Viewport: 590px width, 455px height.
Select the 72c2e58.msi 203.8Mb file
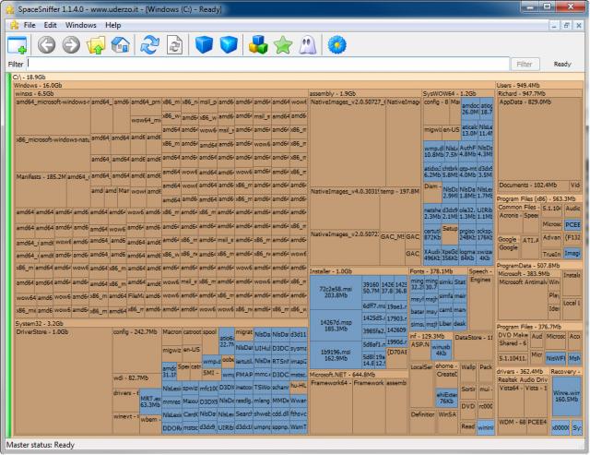click(x=336, y=293)
